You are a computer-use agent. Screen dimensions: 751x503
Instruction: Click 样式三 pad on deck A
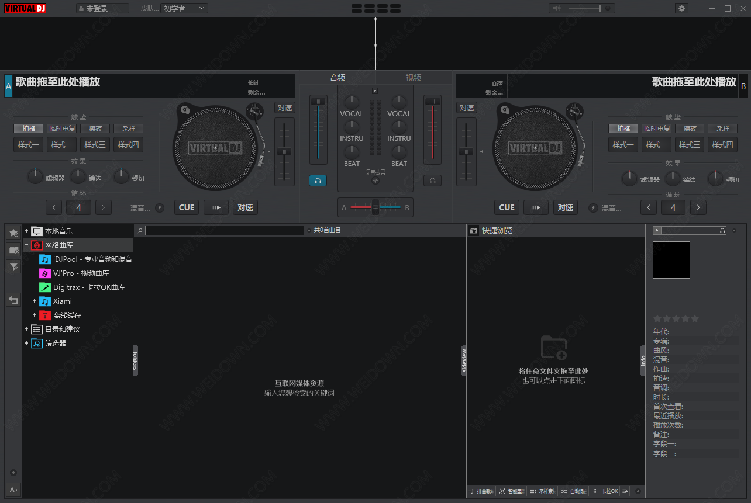pos(95,145)
